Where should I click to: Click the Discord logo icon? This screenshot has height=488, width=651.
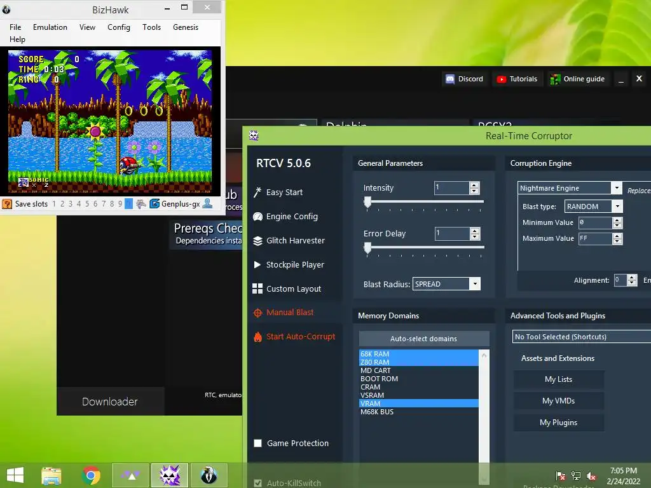[x=450, y=79]
